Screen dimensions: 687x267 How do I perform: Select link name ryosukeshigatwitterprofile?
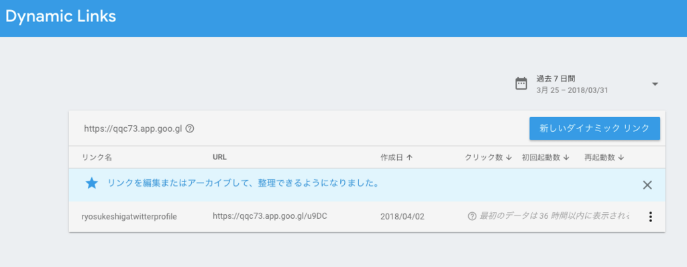coord(129,216)
